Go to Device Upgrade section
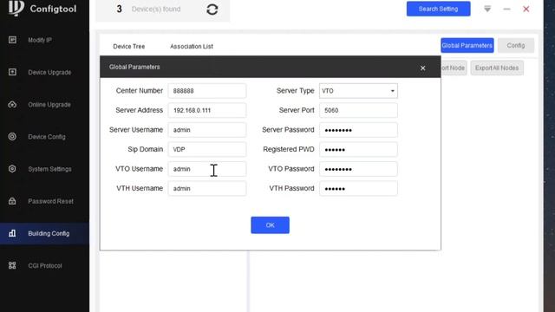The height and width of the screenshot is (312, 555). pos(49,72)
